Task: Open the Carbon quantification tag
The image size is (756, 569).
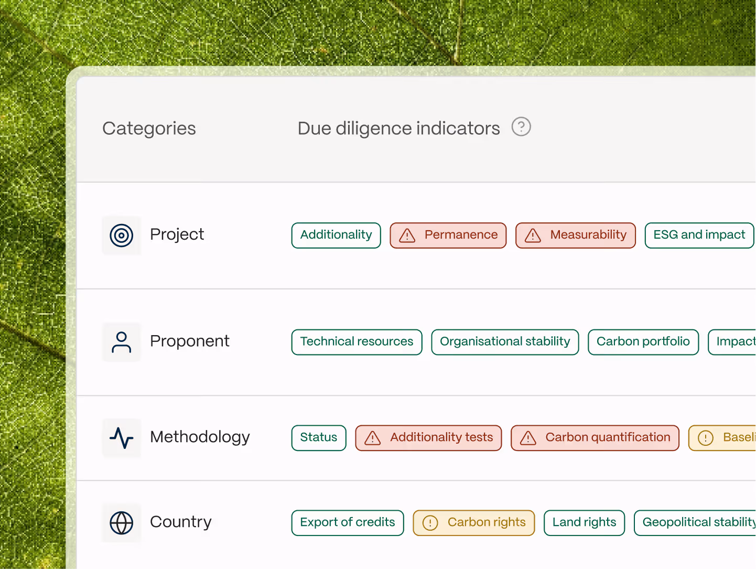Action: coord(595,438)
